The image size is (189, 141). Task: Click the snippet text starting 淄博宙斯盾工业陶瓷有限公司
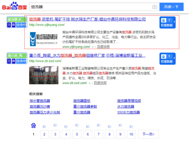pyautogui.click(x=109, y=73)
